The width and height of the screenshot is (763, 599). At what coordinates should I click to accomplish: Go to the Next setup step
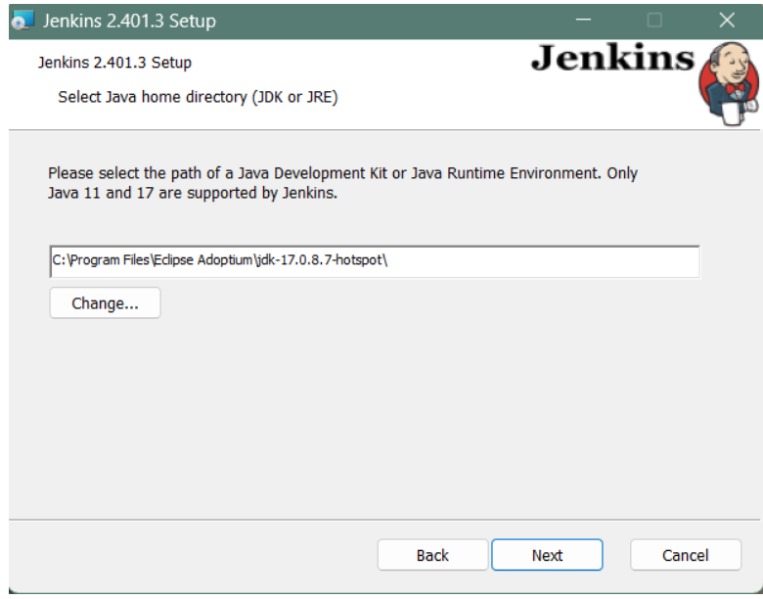coord(547,555)
